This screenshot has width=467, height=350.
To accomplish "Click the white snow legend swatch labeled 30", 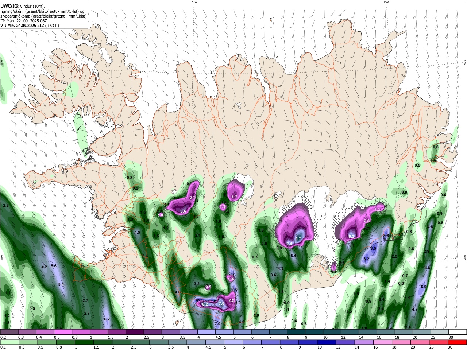I will point(458,332).
